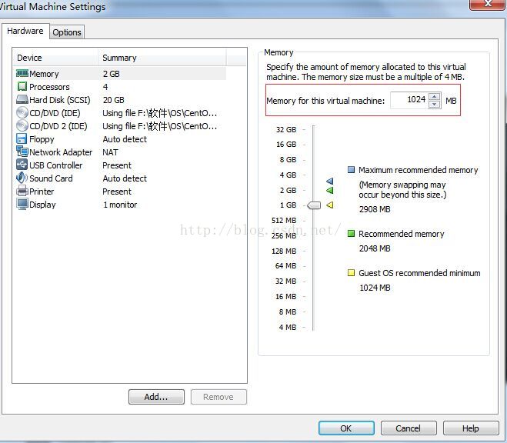Viewport: 507px width, 443px height.
Task: Select the Hard Disk (SCSI) icon
Action: pos(22,100)
